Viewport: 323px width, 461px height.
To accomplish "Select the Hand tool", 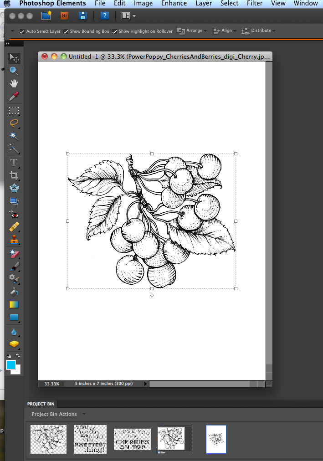I will click(14, 83).
